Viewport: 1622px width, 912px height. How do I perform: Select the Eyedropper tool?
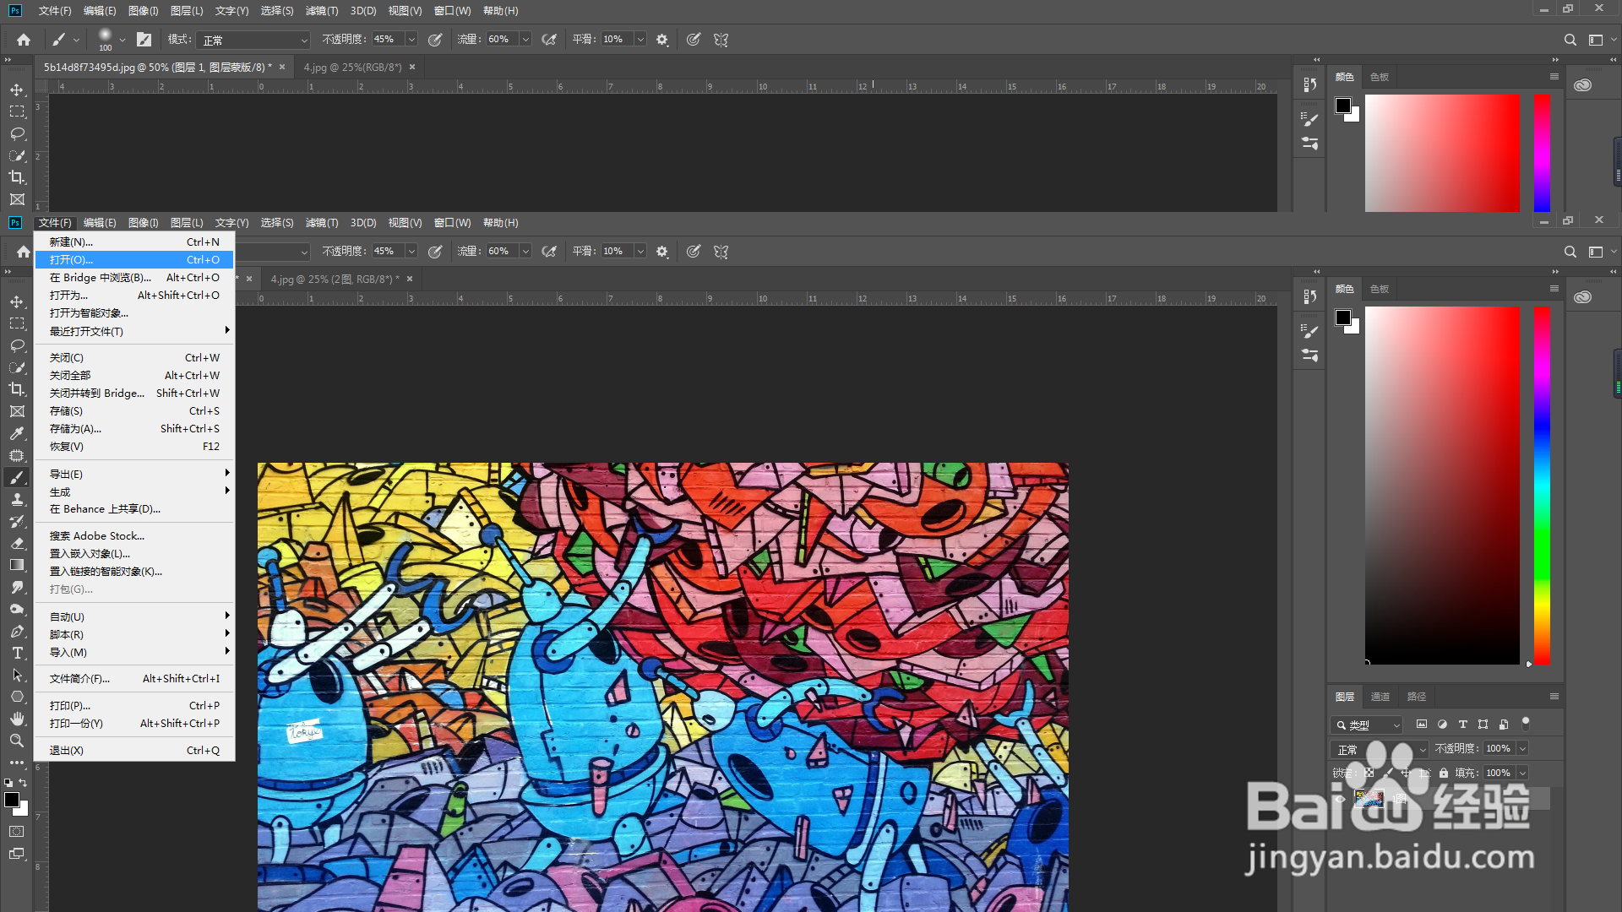click(17, 433)
